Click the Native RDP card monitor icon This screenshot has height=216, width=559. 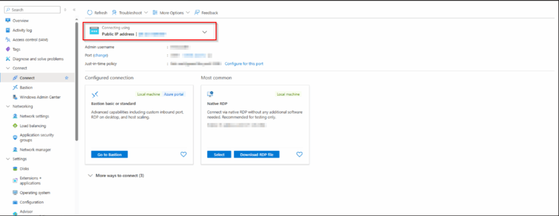[x=210, y=94]
